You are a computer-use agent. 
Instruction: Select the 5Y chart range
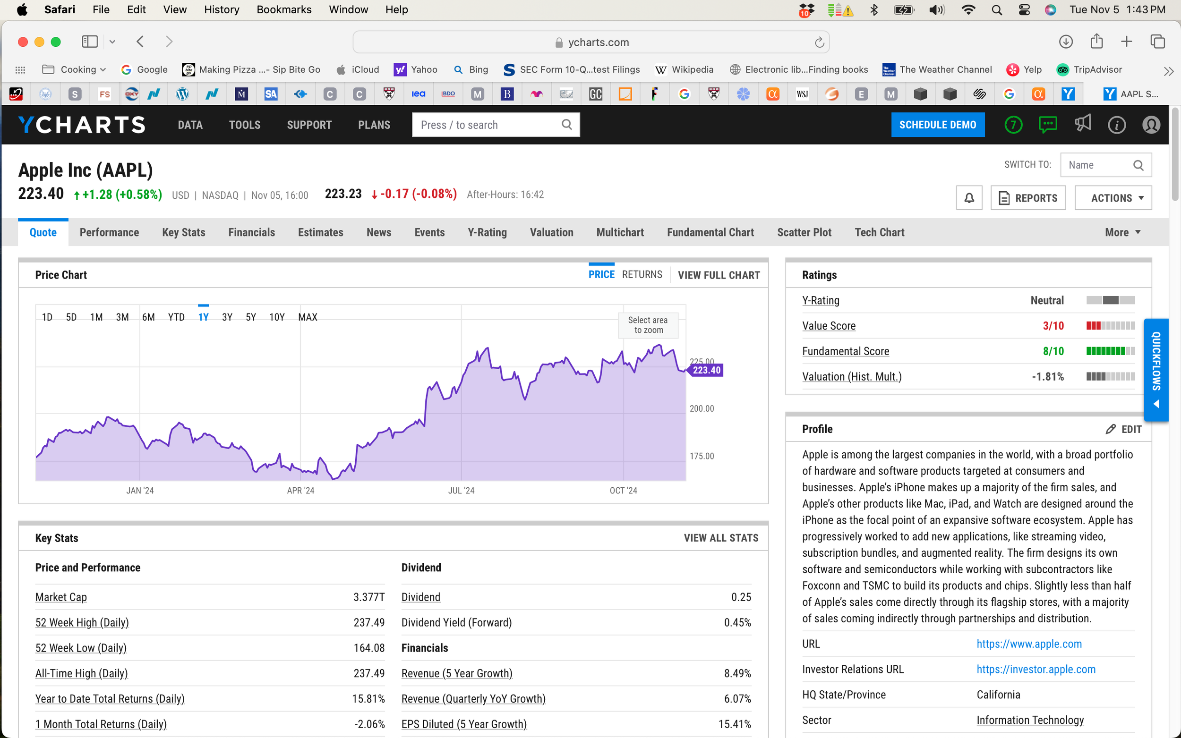250,317
